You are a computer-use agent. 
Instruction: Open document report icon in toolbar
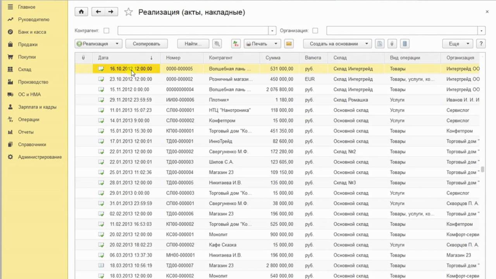[380, 44]
